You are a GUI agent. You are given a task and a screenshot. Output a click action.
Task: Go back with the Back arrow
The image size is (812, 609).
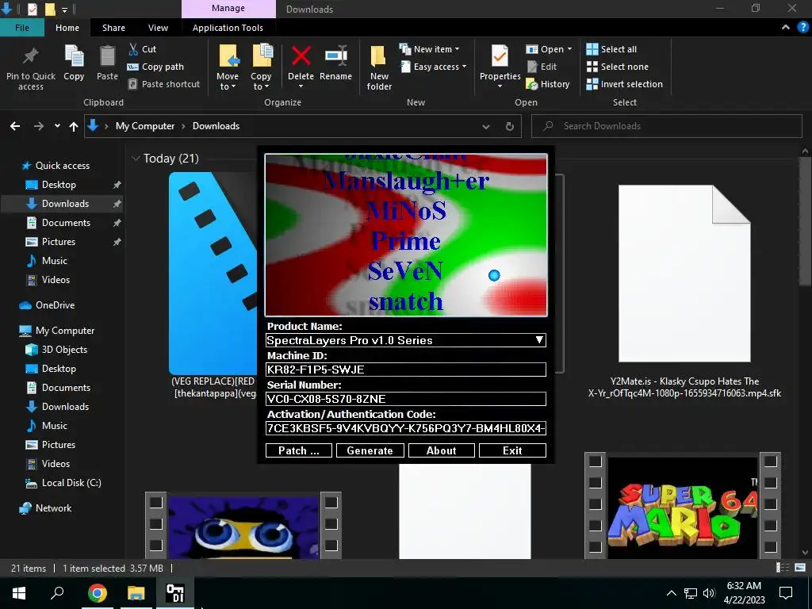pyautogui.click(x=15, y=126)
